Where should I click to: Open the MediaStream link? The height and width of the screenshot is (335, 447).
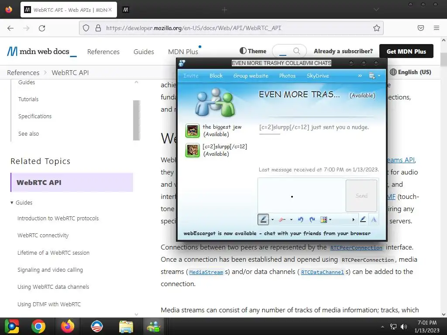click(206, 272)
